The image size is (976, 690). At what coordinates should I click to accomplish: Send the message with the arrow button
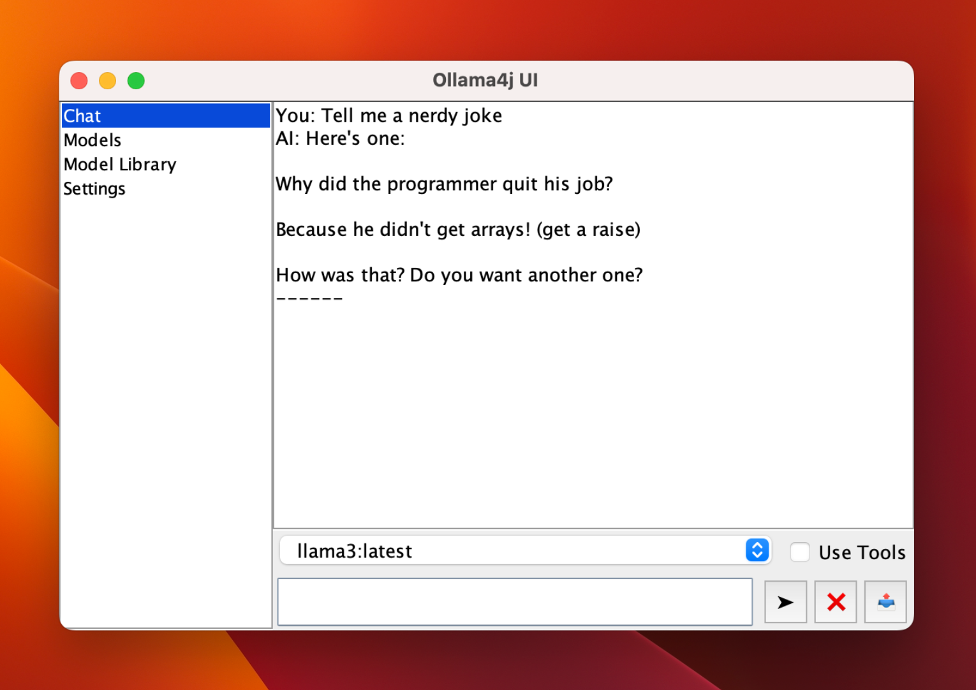point(785,602)
